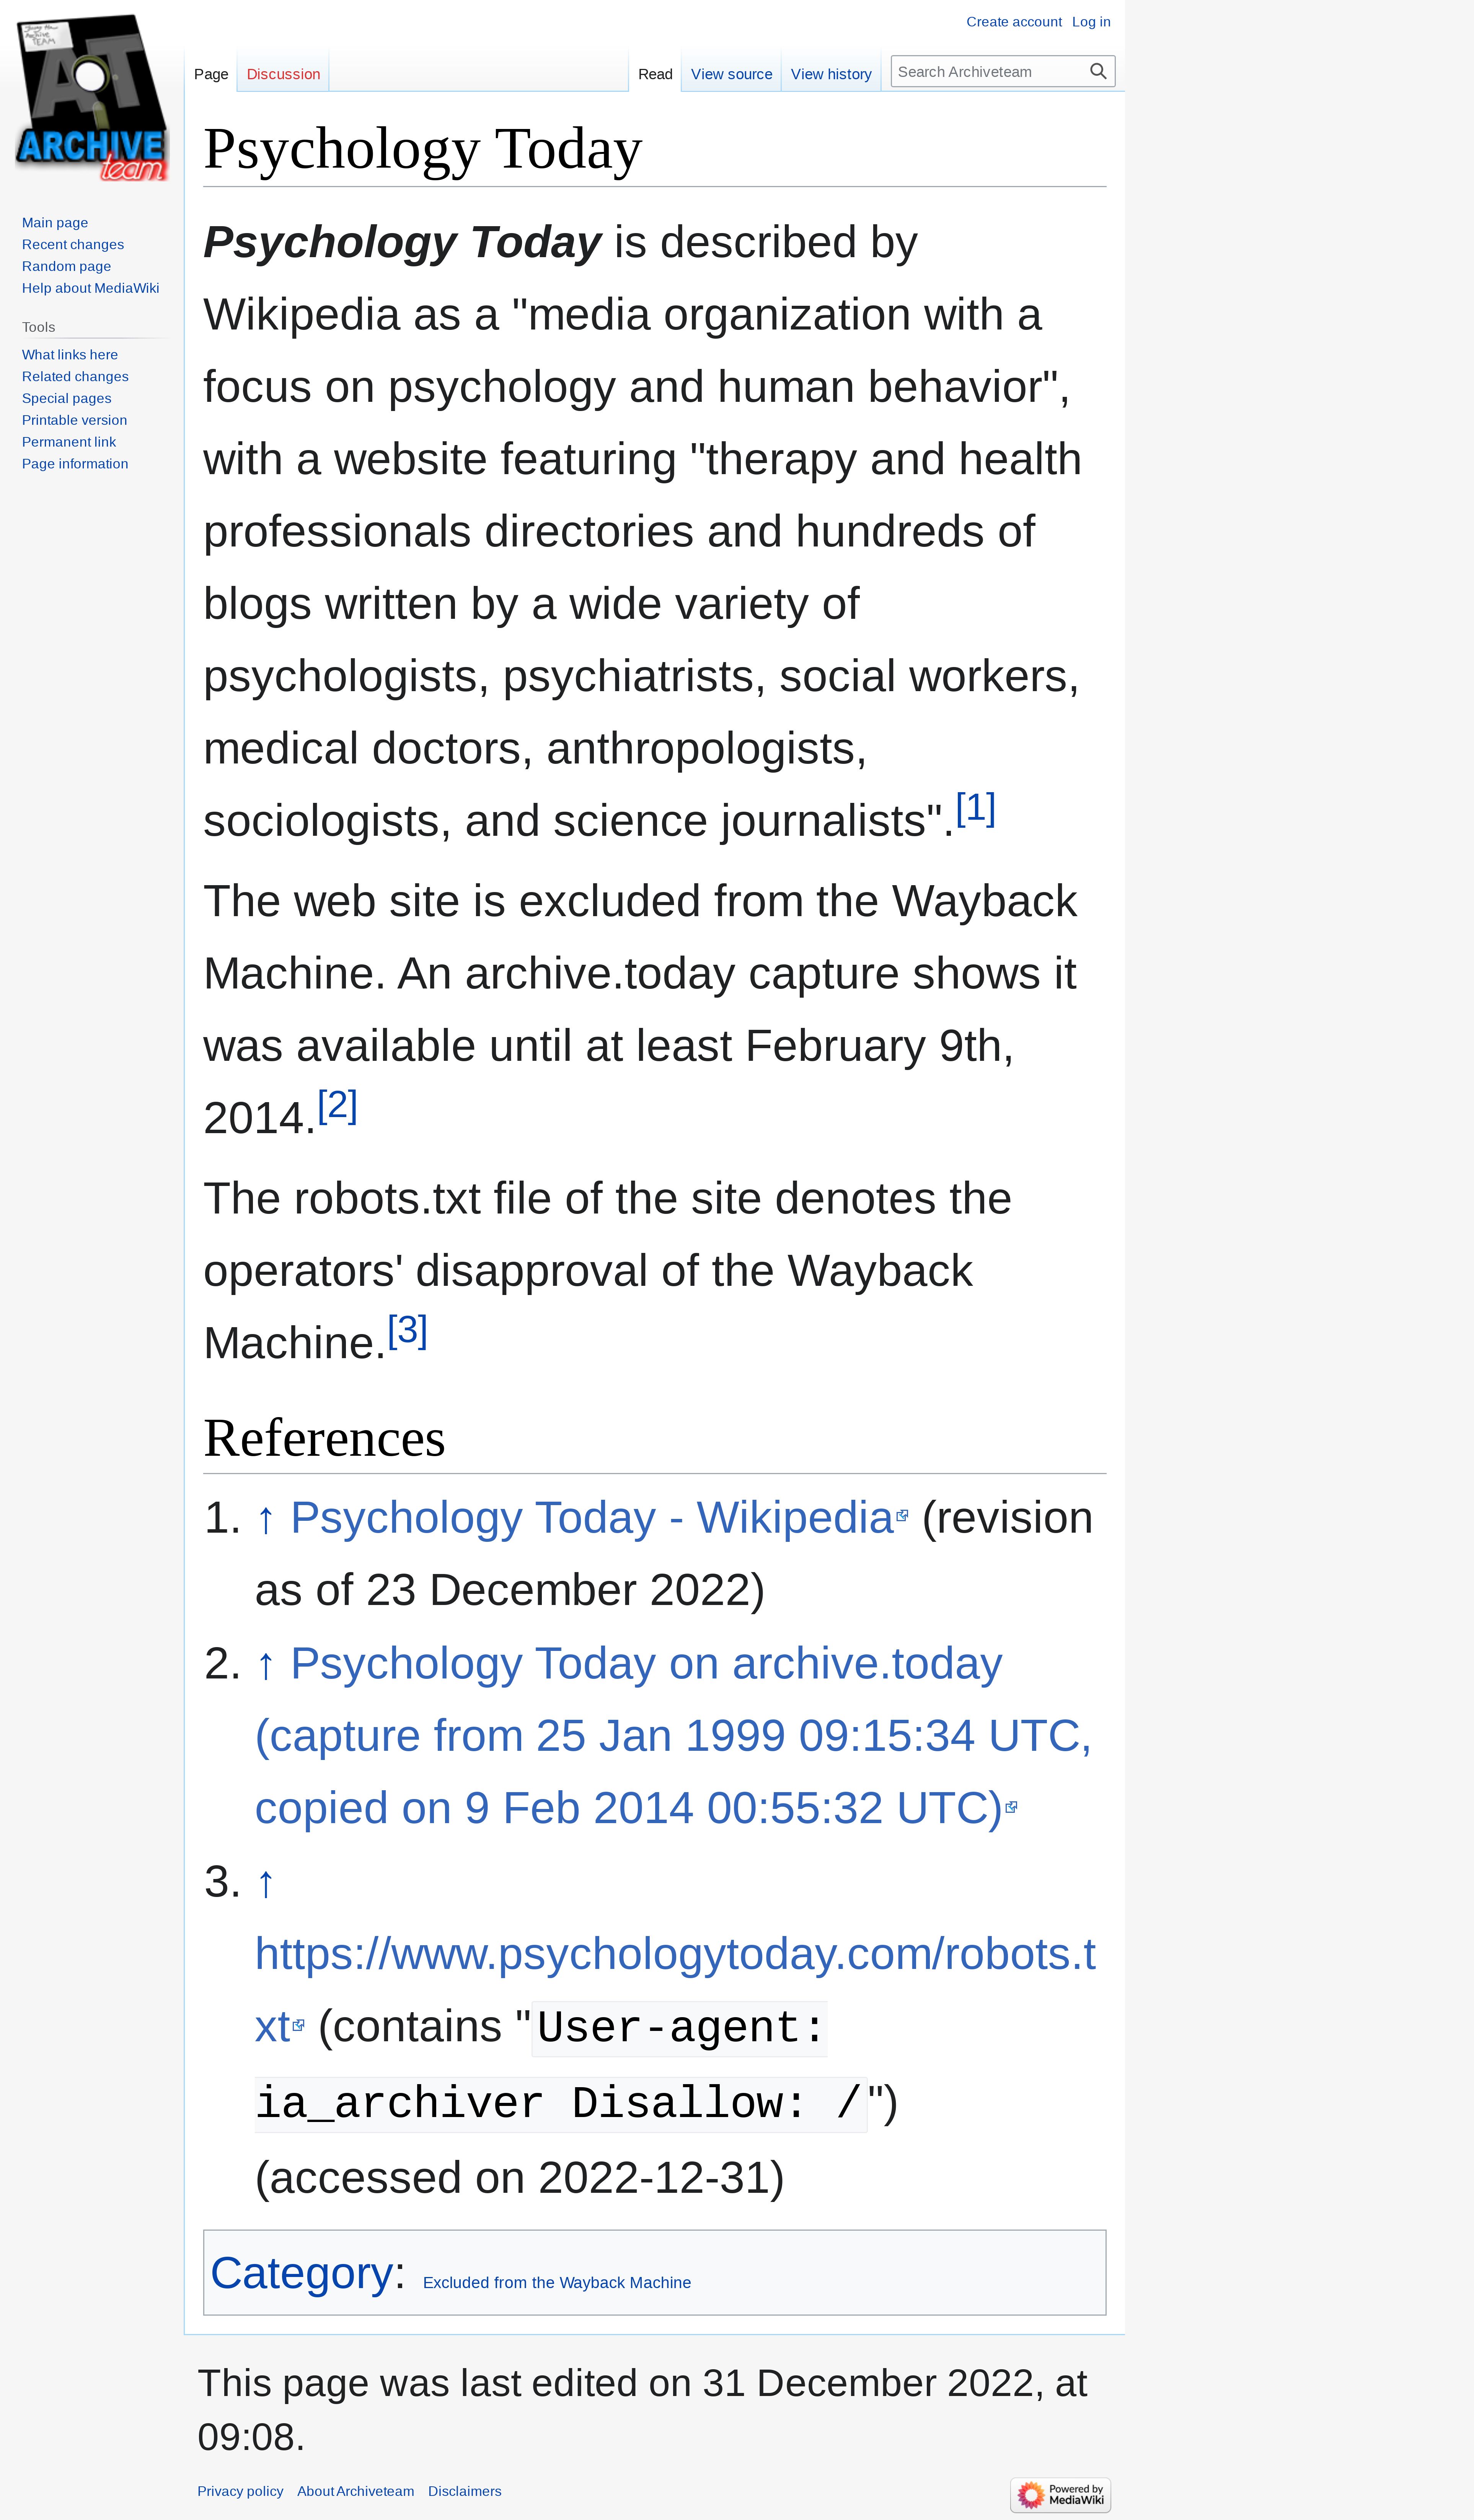Open the Category link
The image size is (1474, 2520).
(x=301, y=2273)
